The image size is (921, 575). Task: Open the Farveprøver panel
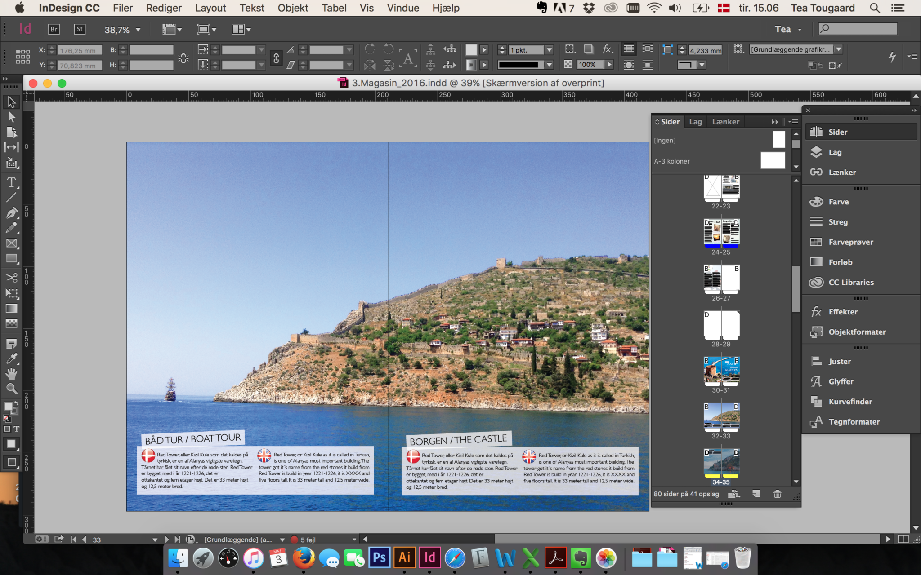pyautogui.click(x=850, y=242)
